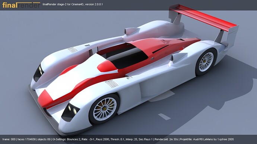Click the 'Sec.Rays 1' value
Viewport: 257px width, 144px height.
click(x=146, y=139)
